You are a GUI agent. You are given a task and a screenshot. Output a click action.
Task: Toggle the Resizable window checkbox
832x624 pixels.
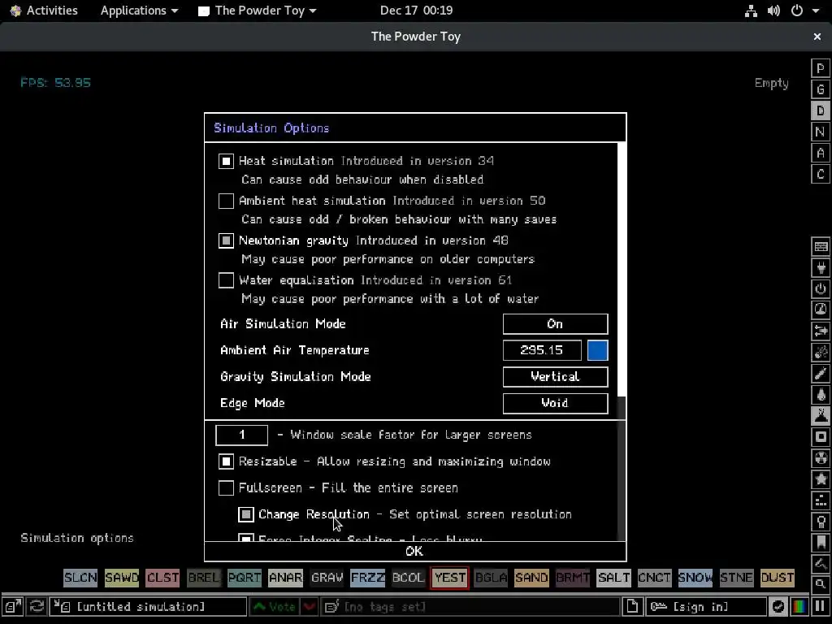226,461
